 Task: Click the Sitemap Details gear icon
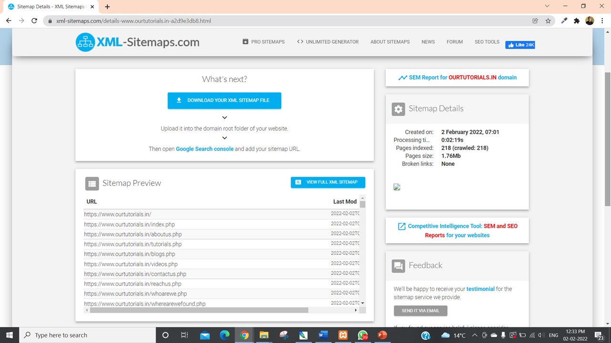click(398, 109)
